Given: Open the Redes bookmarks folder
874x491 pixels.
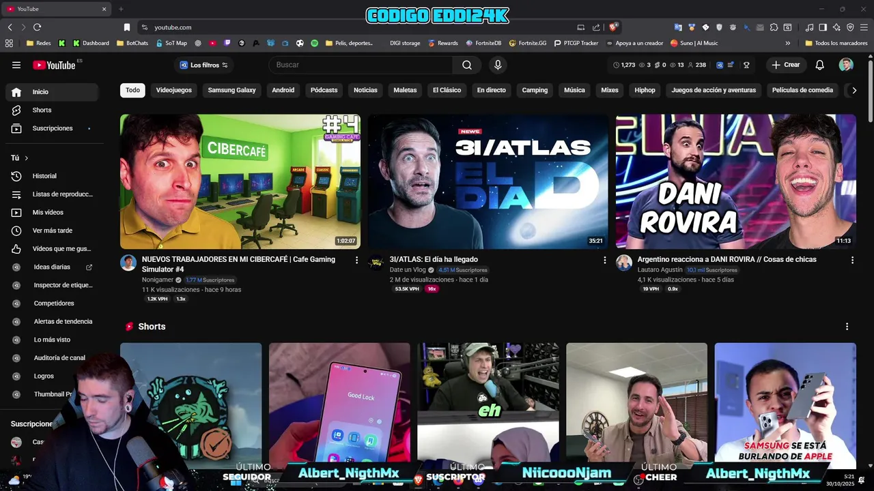Looking at the screenshot, I should tap(38, 43).
